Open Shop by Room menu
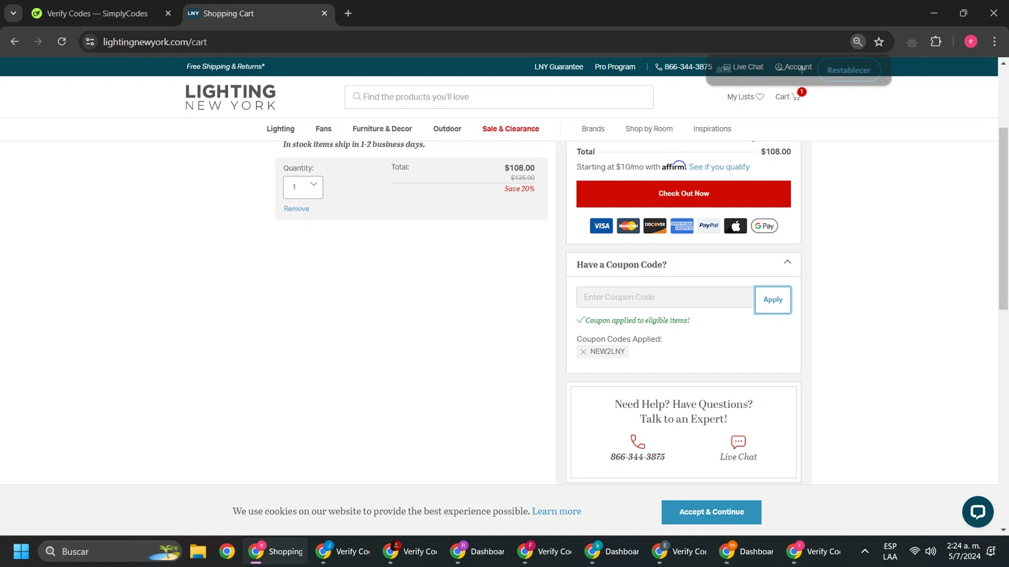Screen dimensions: 1009x567 (x=648, y=129)
